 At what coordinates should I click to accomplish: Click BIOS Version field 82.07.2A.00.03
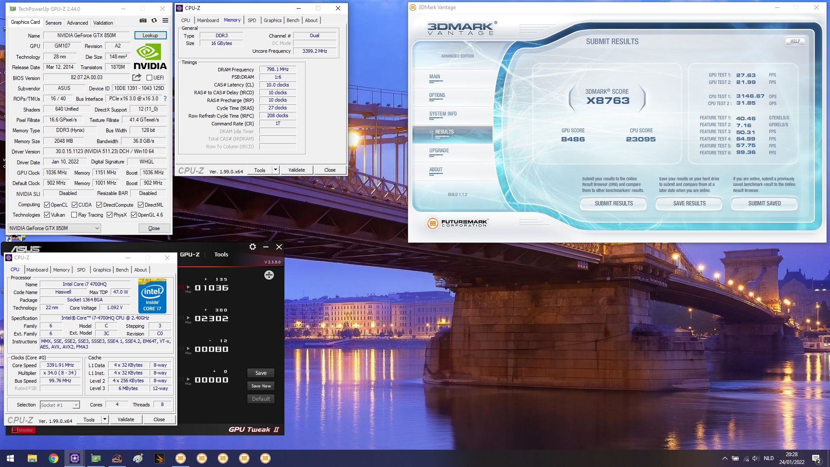[86, 78]
